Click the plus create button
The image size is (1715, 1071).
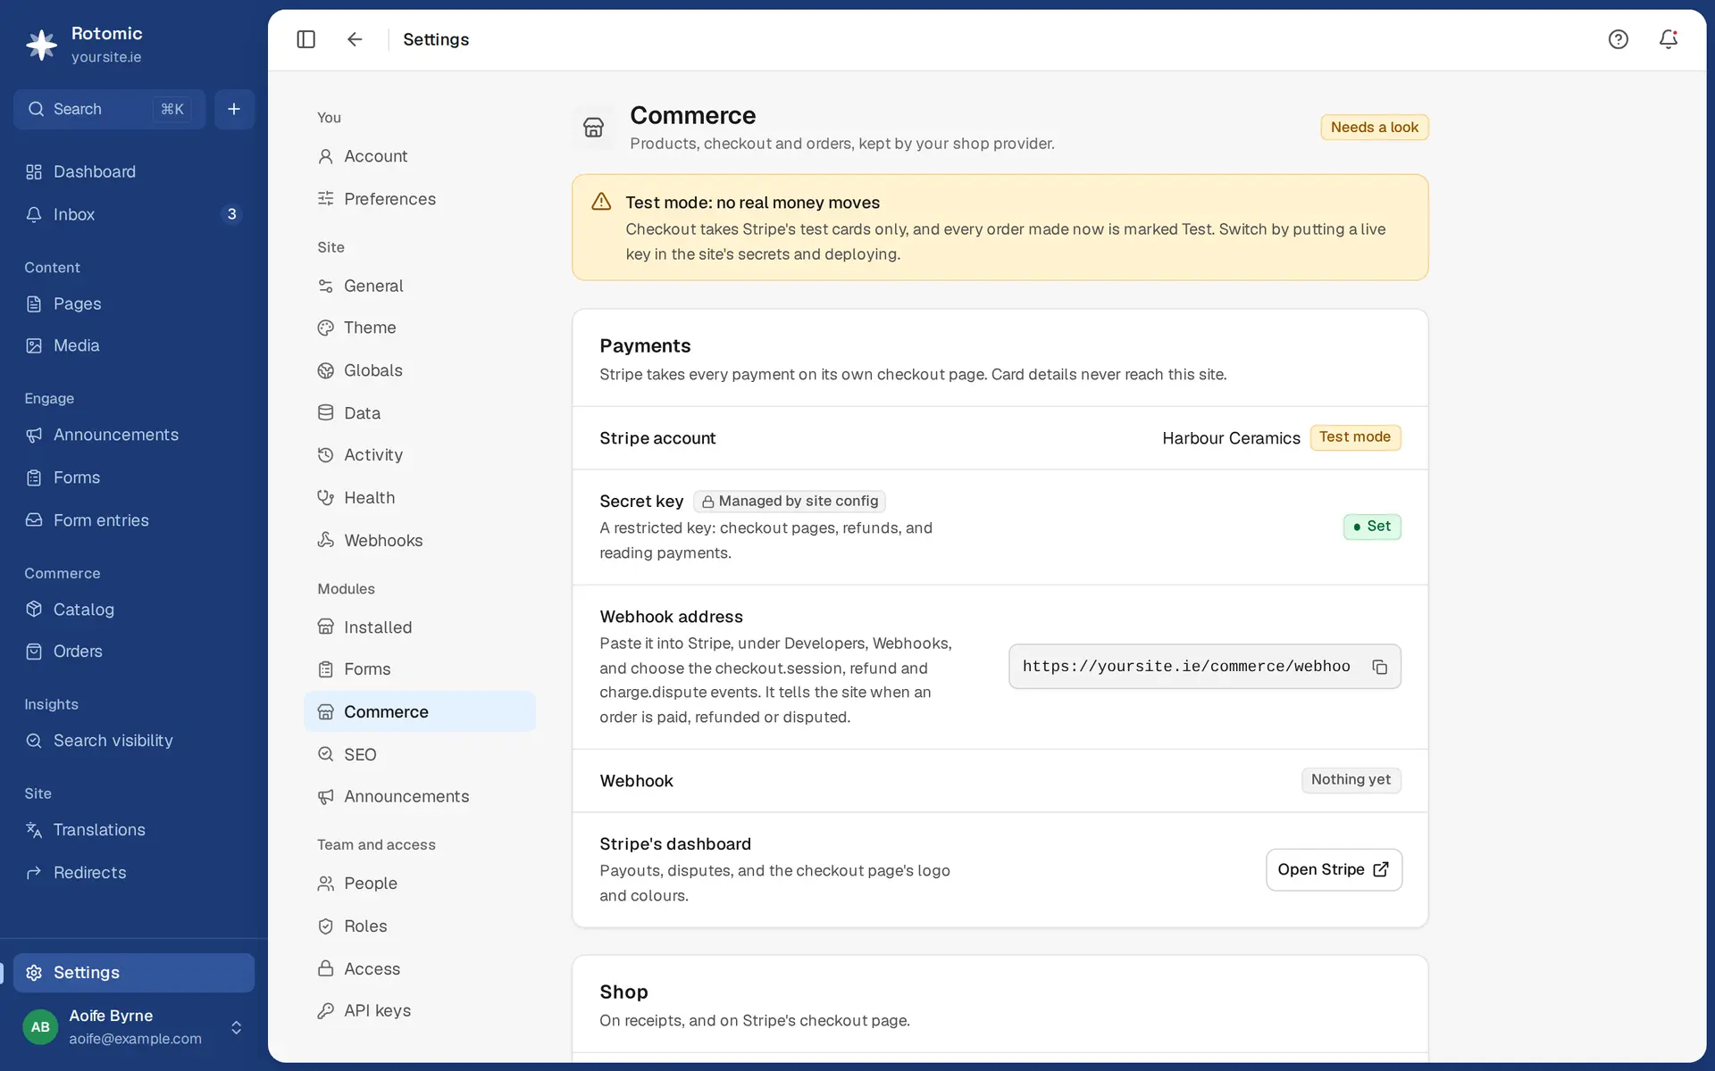click(x=234, y=109)
